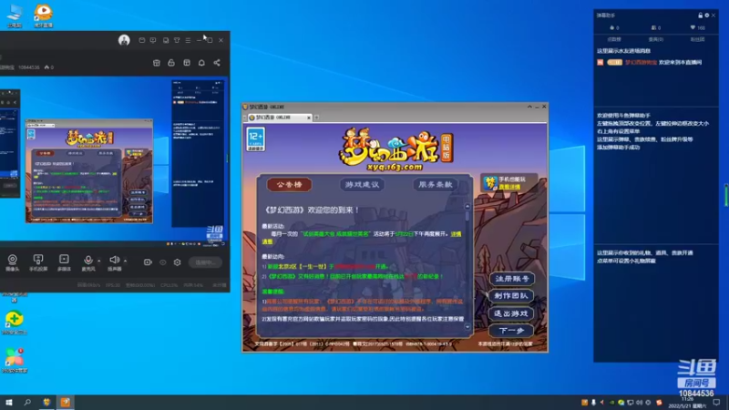Viewport: 729px width, 410px height.
Task: Open the user avatar in Douyu streaming app
Action: [124, 40]
